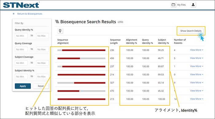Apply the filter settings
Viewport: 215px width, 119px height.
click(23, 86)
